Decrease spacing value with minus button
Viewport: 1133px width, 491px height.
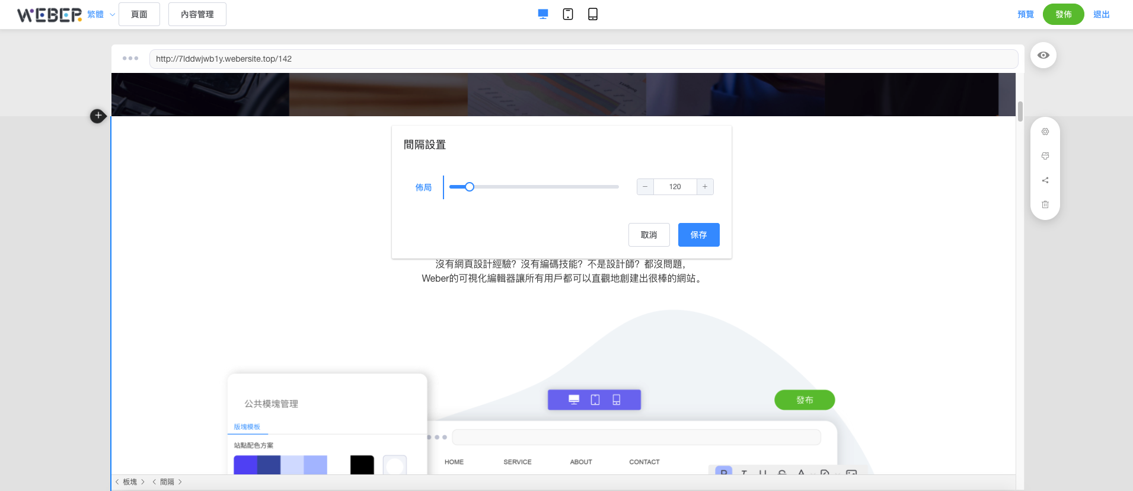pos(645,187)
